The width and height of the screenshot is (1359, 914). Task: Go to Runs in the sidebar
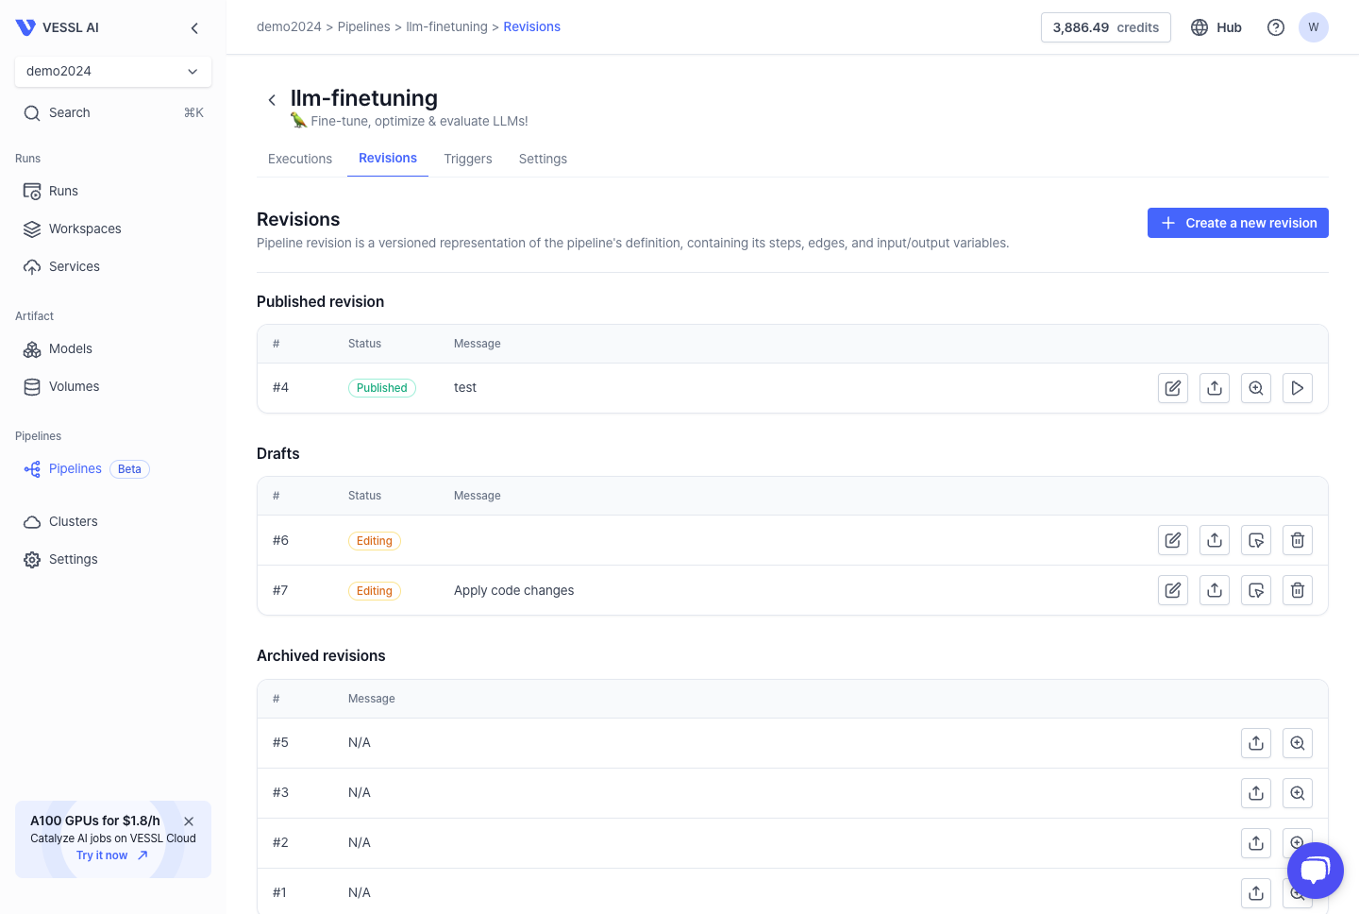[x=113, y=191]
